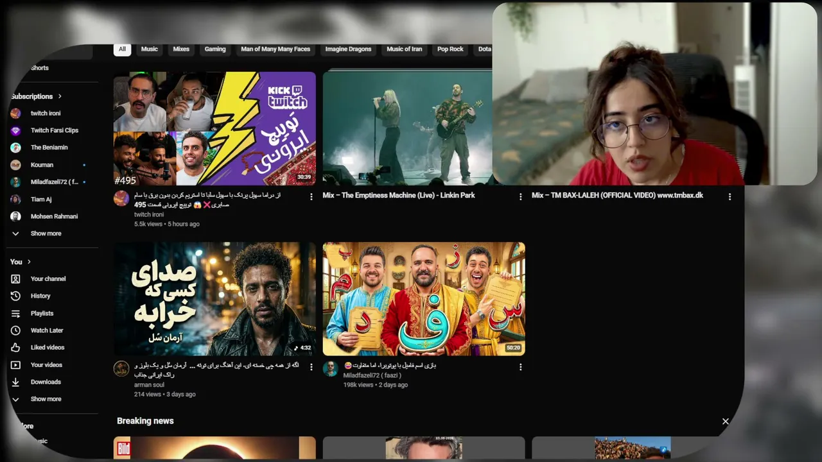822x462 pixels.
Task: Open Shorts in the sidebar
Action: click(40, 68)
